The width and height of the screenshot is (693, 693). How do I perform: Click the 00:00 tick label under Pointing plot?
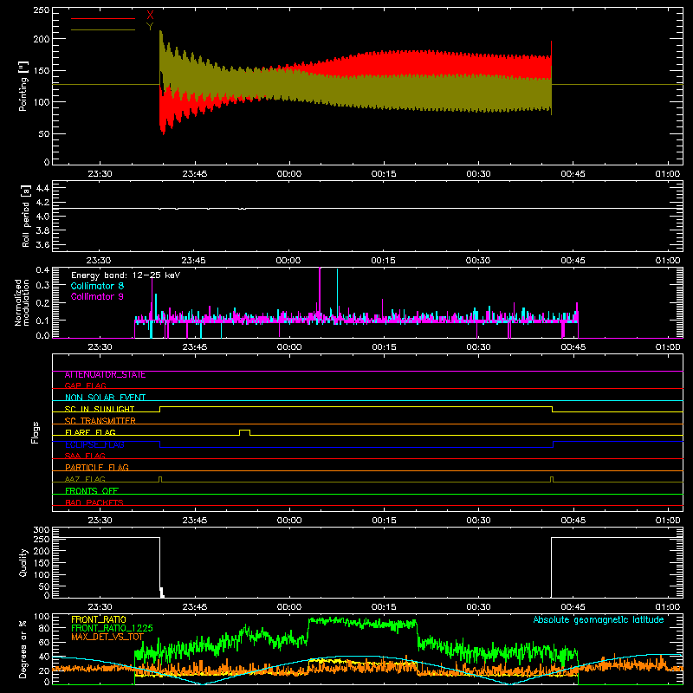pos(289,174)
